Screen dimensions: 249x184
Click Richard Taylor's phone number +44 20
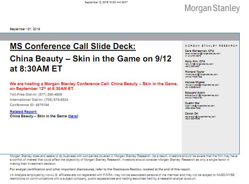pos(193,77)
